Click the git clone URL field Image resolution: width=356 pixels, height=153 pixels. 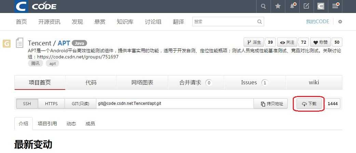click(175, 104)
